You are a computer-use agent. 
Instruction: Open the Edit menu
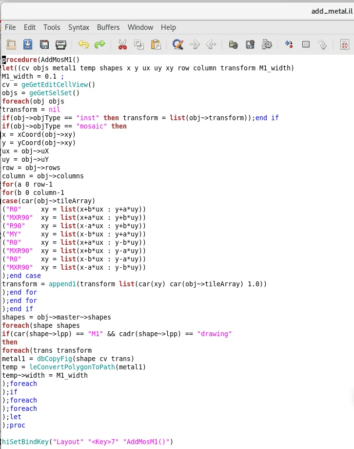pos(30,27)
